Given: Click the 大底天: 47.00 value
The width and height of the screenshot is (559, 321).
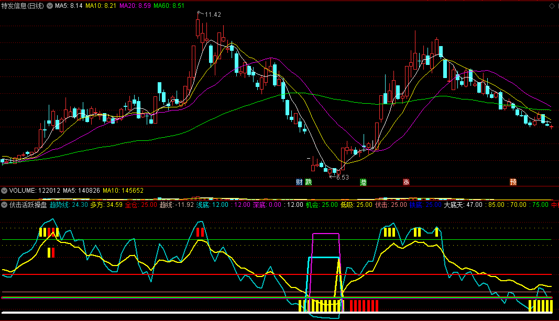Looking at the screenshot, I should [x=463, y=205].
